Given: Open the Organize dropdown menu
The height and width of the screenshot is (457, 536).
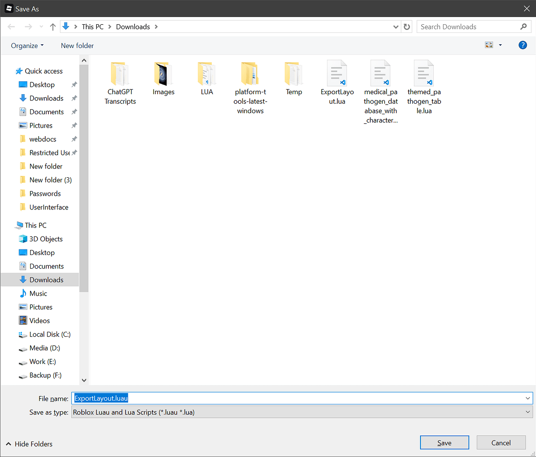Looking at the screenshot, I should click(x=27, y=46).
